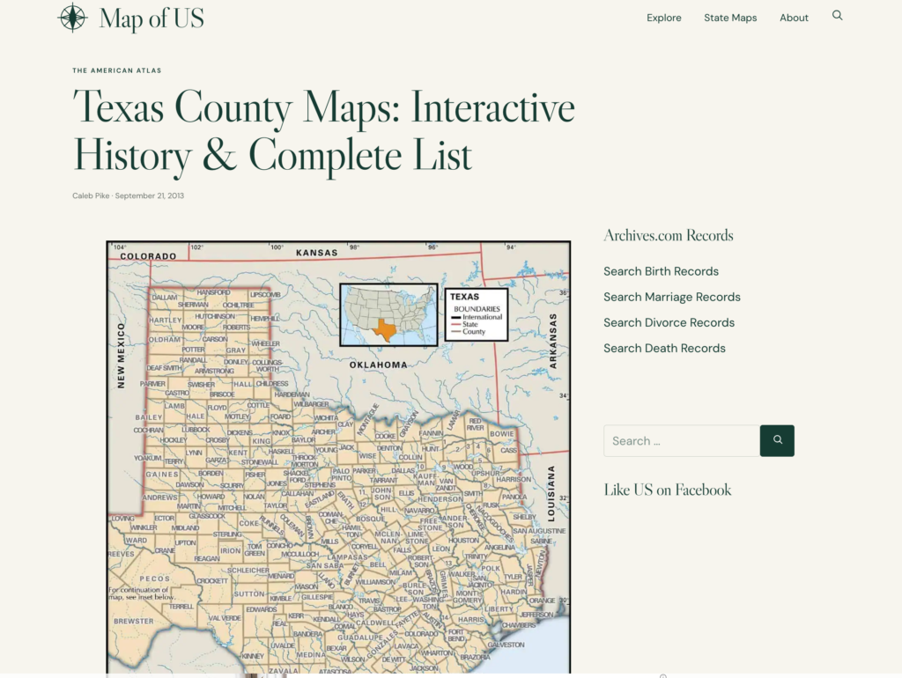This screenshot has width=902, height=678.
Task: Open Search Marriage Records link
Action: 672,297
